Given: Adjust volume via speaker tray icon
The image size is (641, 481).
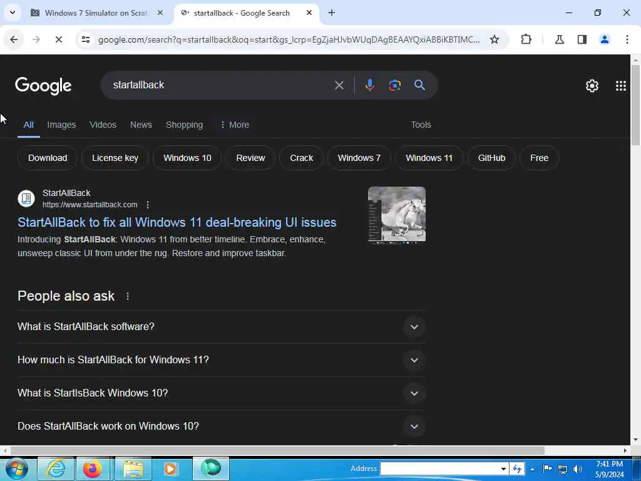Looking at the screenshot, I should tap(577, 469).
